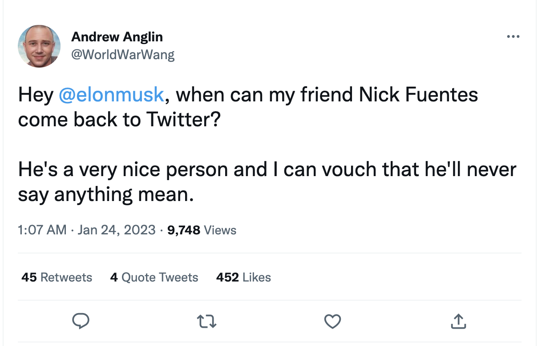The width and height of the screenshot is (542, 346).
Task: Open the 4 Quote Tweets
Action: [154, 277]
